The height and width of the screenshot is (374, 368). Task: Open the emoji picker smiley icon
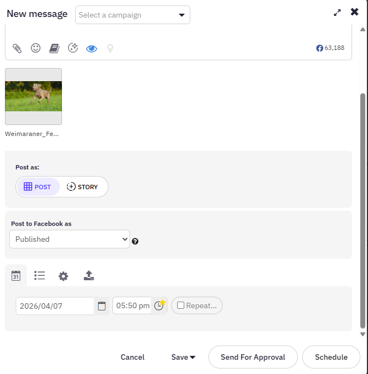point(36,48)
